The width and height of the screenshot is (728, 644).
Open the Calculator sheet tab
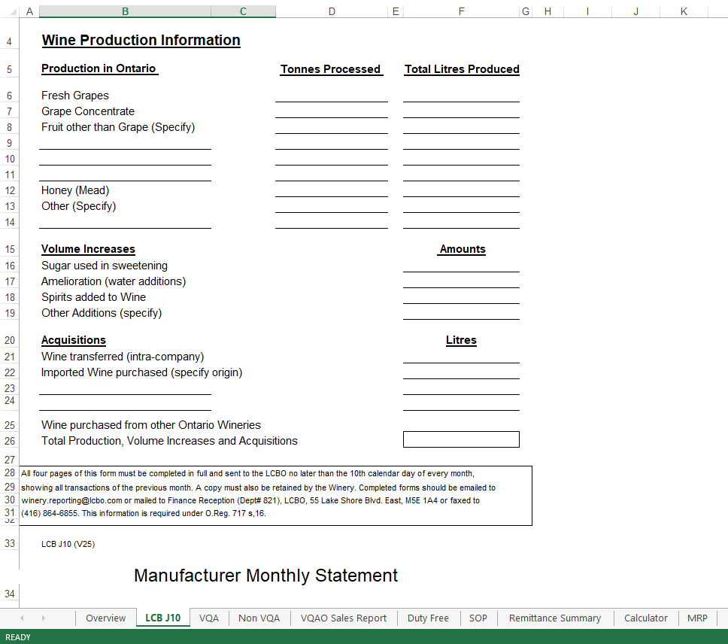[x=646, y=618]
